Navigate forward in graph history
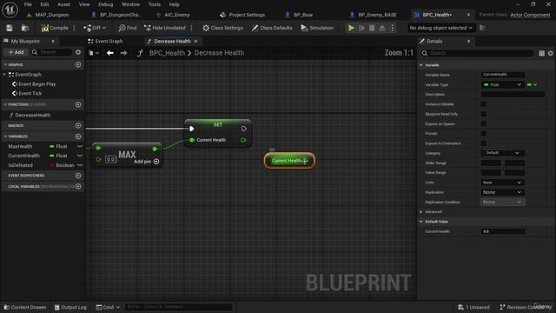Image resolution: width=556 pixels, height=313 pixels. pos(123,53)
